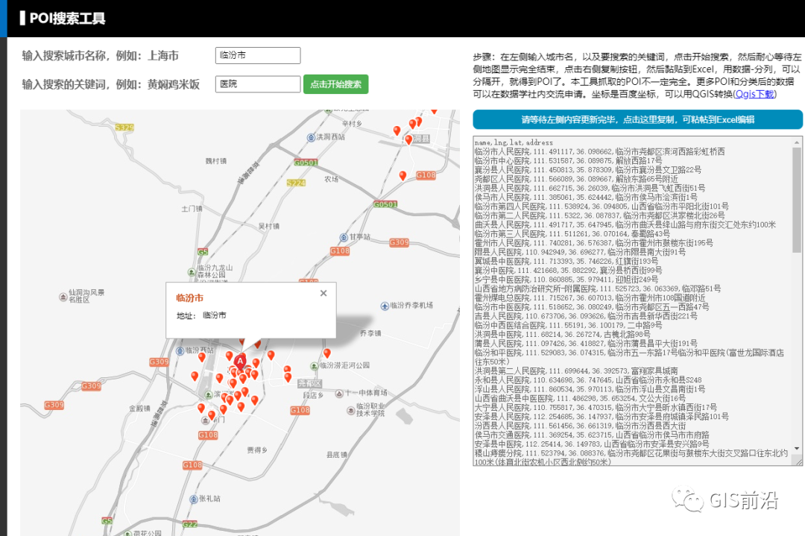The height and width of the screenshot is (536, 805).
Task: Click the red marker east of 涝洰河公园
Action: pyautogui.click(x=326, y=353)
